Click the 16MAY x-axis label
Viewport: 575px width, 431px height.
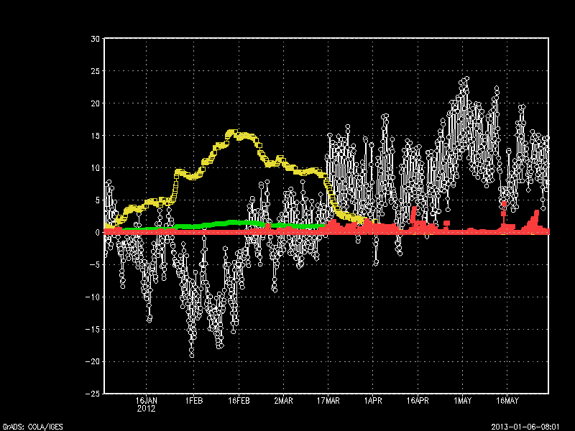[x=507, y=401]
